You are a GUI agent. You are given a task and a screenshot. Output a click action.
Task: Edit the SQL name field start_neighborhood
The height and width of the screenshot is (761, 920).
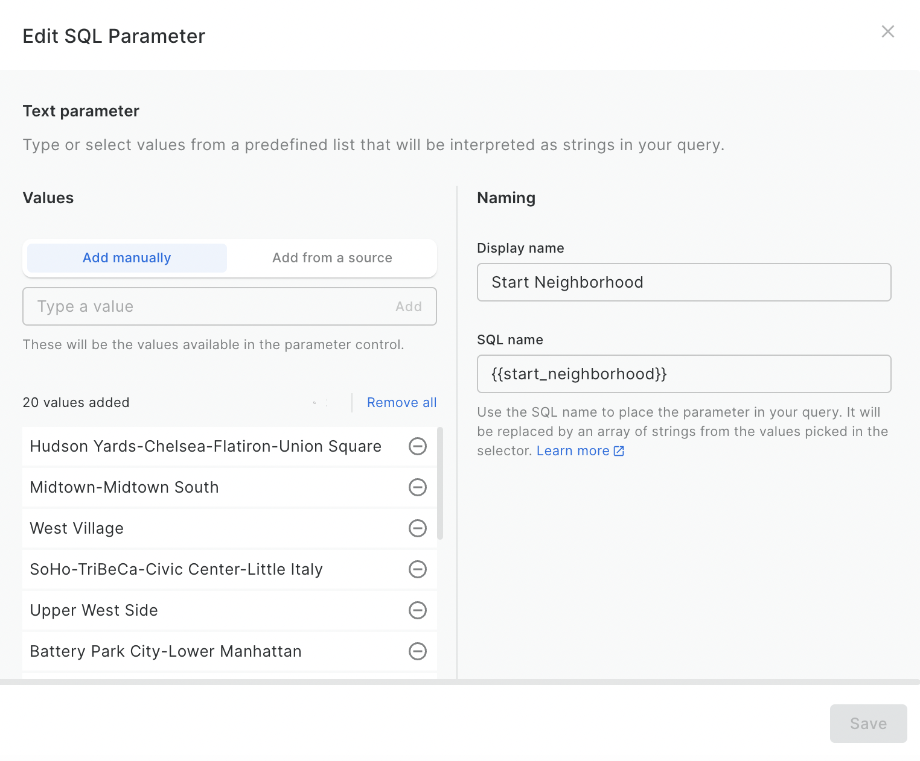pos(684,374)
